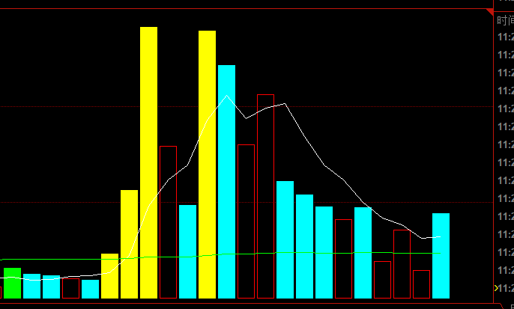Select the tallest cyan volume bar
The image size is (514, 309).
click(x=227, y=181)
